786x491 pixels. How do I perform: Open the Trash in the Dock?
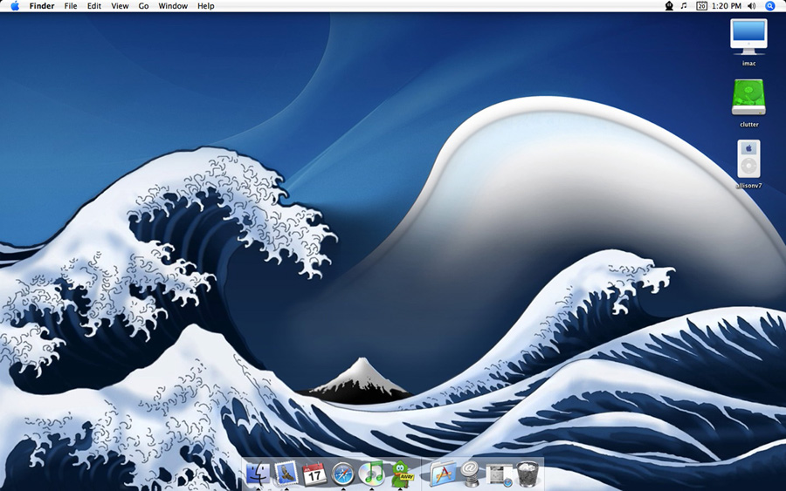[x=527, y=474]
